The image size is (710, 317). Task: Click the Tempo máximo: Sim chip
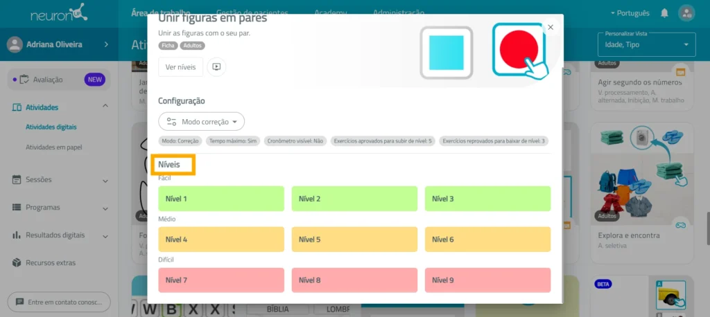point(233,141)
